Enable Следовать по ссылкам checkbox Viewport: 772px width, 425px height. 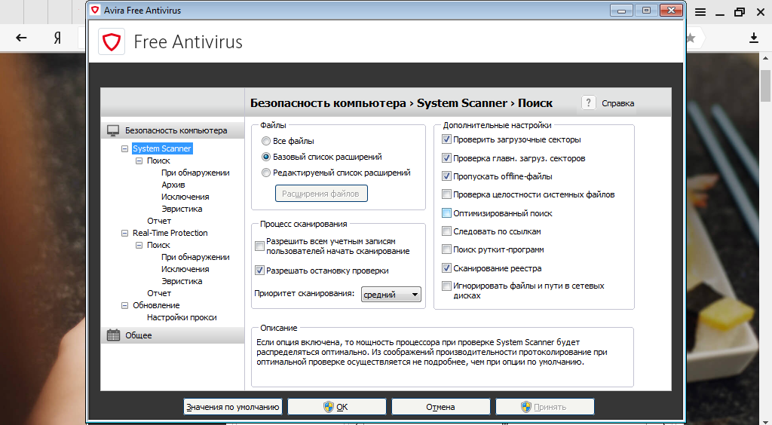point(446,231)
